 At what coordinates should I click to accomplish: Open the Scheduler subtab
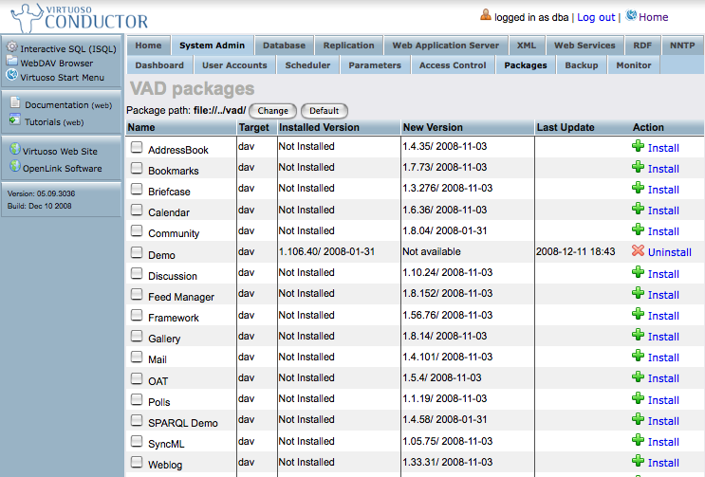tap(307, 65)
